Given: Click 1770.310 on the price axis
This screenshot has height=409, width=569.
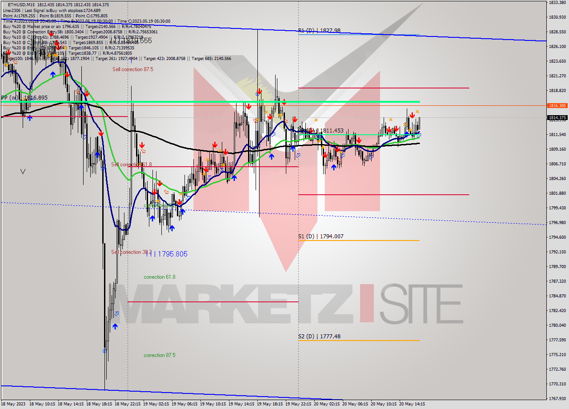Looking at the screenshot, I should 557,384.
